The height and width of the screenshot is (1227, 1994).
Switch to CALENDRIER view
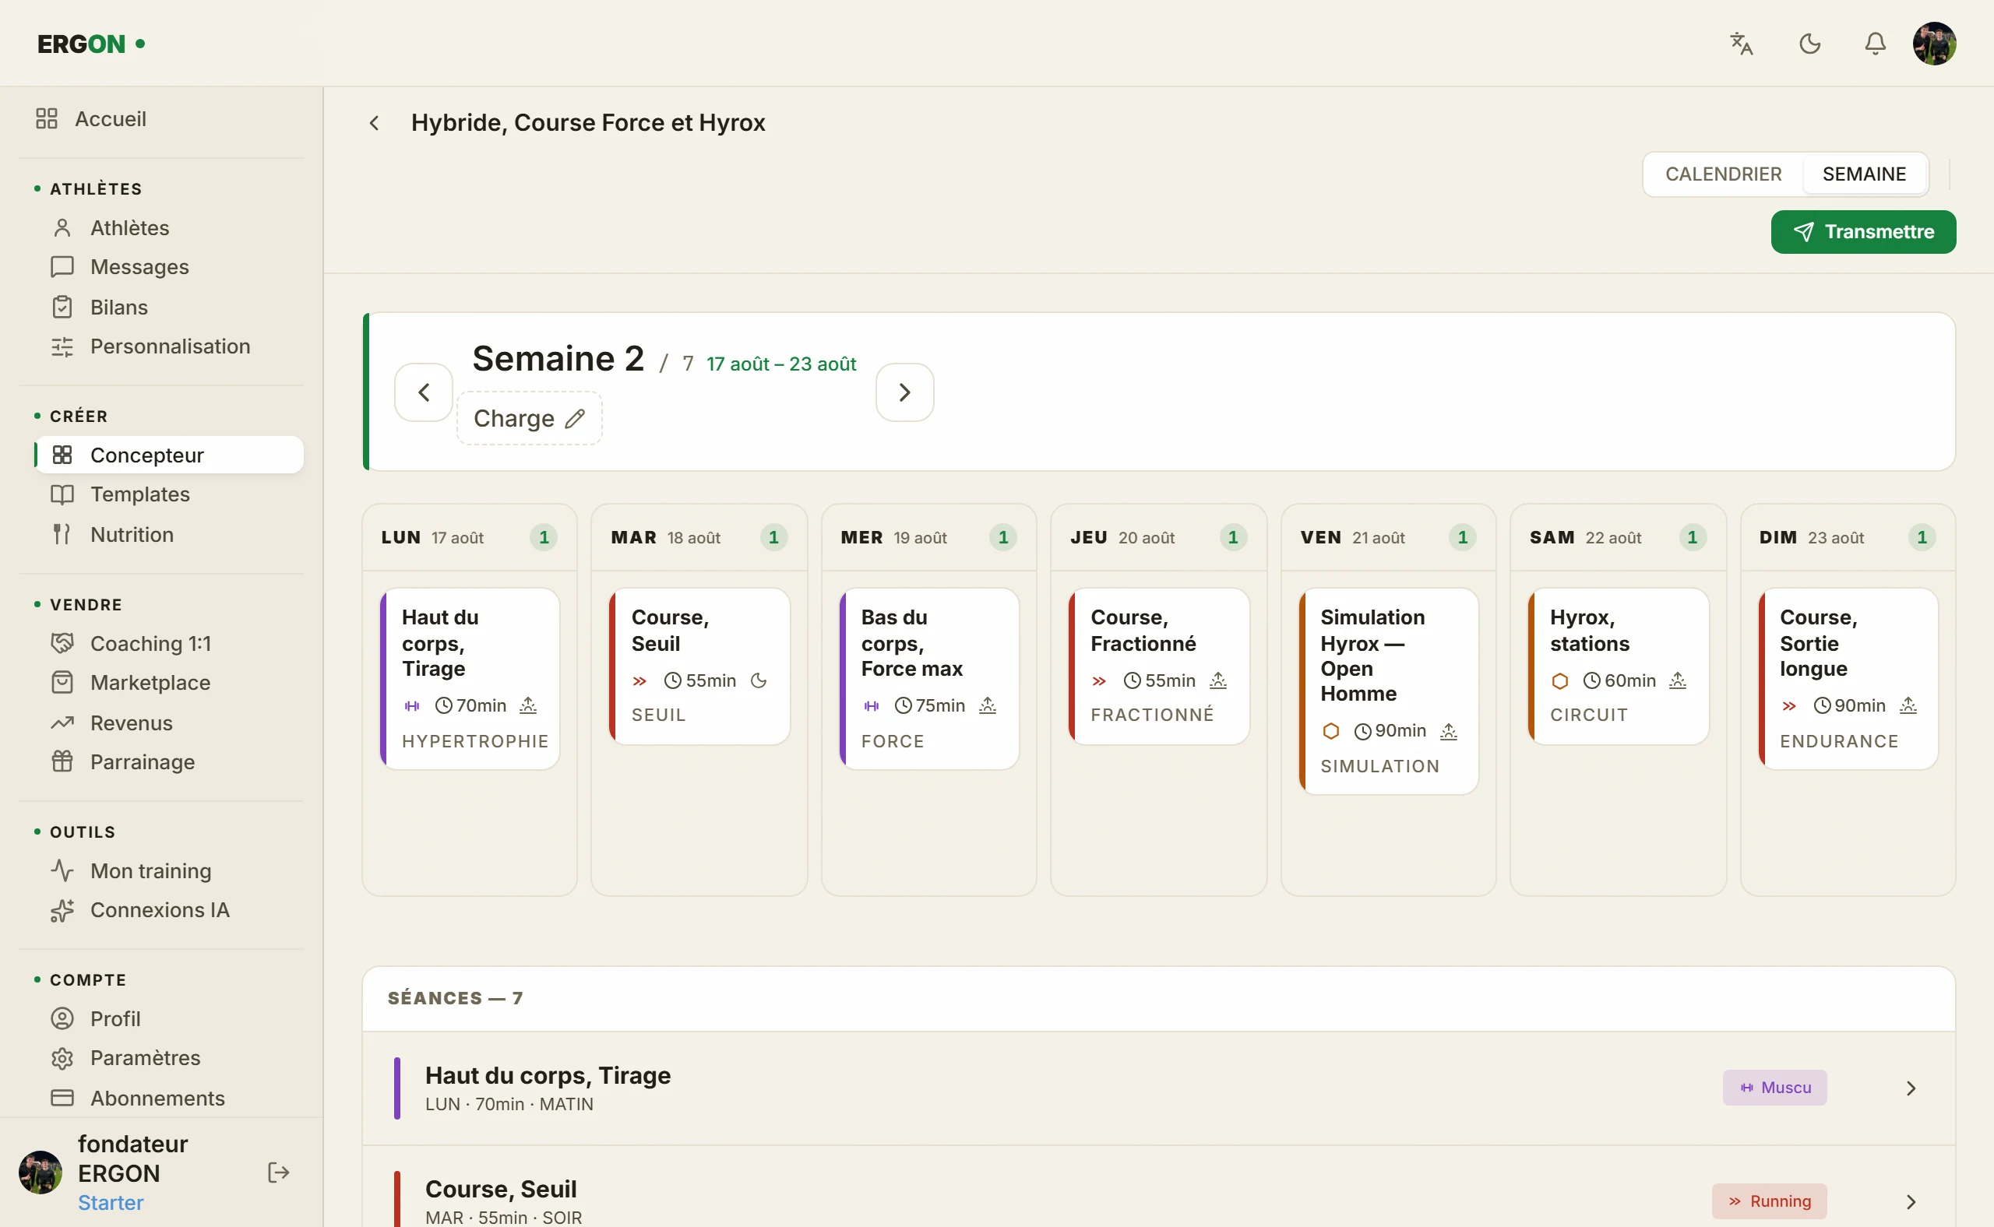(1723, 174)
